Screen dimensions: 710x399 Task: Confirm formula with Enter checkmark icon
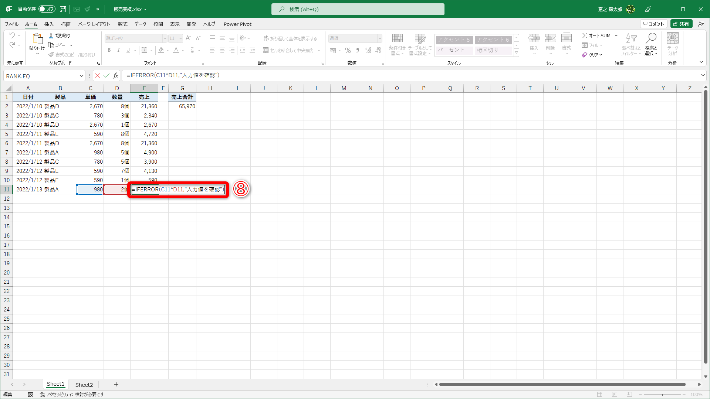106,75
